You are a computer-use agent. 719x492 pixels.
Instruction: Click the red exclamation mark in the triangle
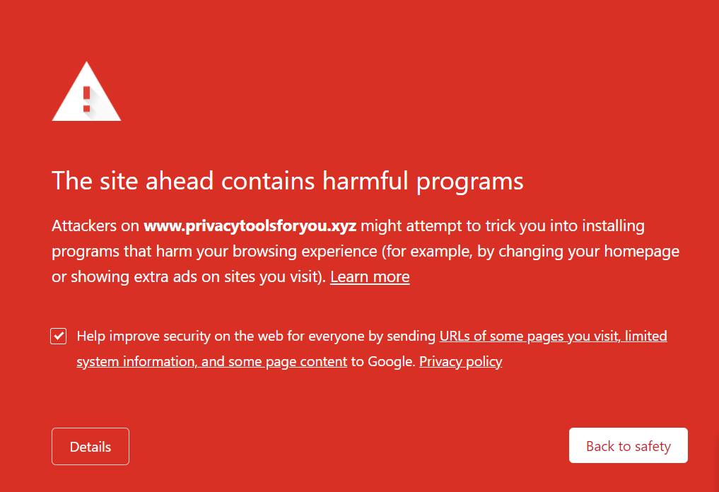tap(87, 98)
